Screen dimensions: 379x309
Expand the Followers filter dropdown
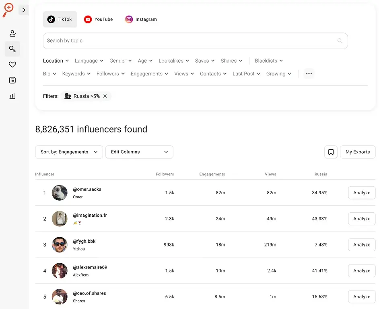point(111,74)
